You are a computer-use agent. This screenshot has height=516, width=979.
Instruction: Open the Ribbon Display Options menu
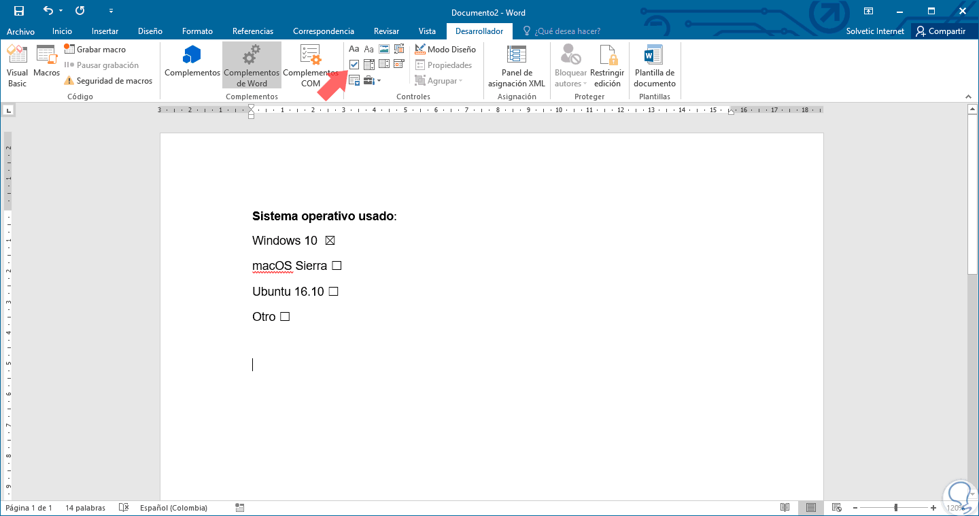coord(868,11)
